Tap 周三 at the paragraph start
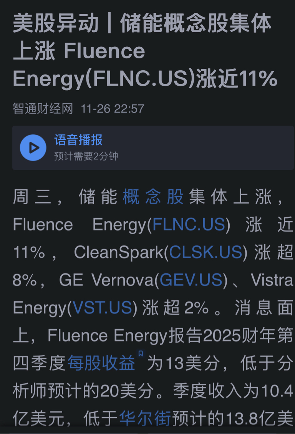 (32, 197)
